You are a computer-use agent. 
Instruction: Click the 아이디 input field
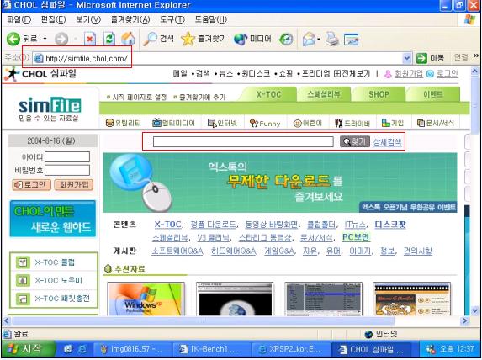click(67, 156)
